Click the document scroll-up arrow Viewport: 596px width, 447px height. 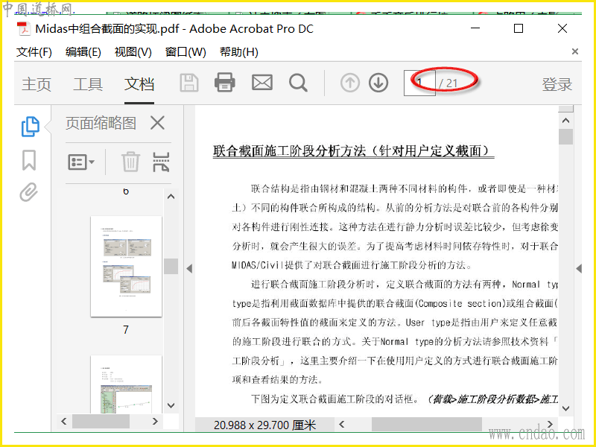point(565,121)
